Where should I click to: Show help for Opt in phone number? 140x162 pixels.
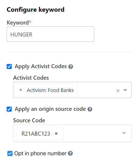pos(70,153)
